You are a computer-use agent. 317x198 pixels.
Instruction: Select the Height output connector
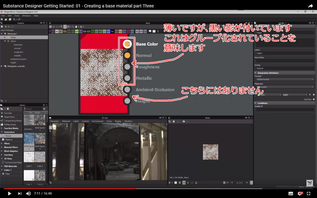pos(127,101)
